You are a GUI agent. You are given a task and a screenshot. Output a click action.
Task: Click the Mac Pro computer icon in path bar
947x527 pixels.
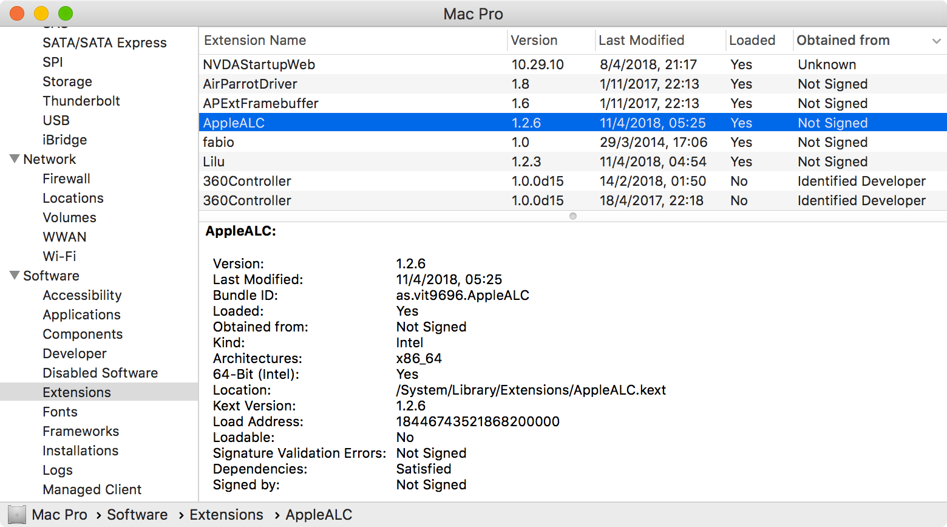pos(17,515)
